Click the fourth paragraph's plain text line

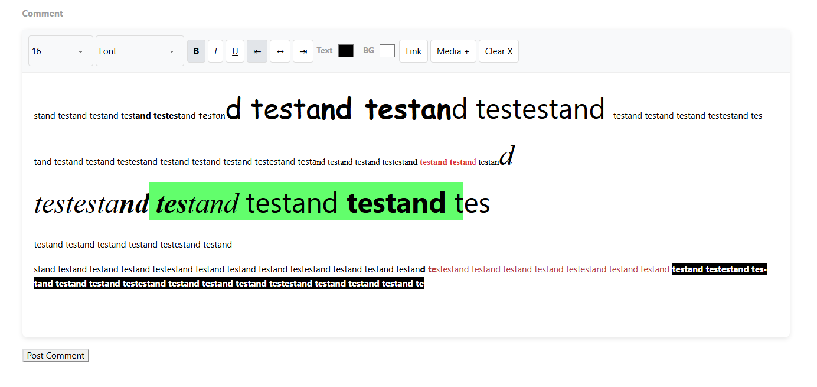[x=133, y=245]
